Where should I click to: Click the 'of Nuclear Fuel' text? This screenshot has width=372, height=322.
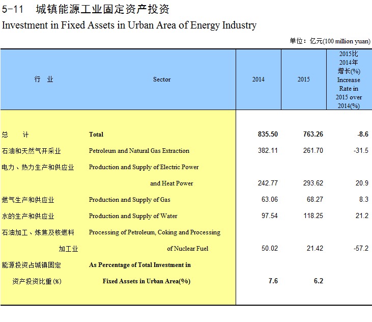pos(188,249)
